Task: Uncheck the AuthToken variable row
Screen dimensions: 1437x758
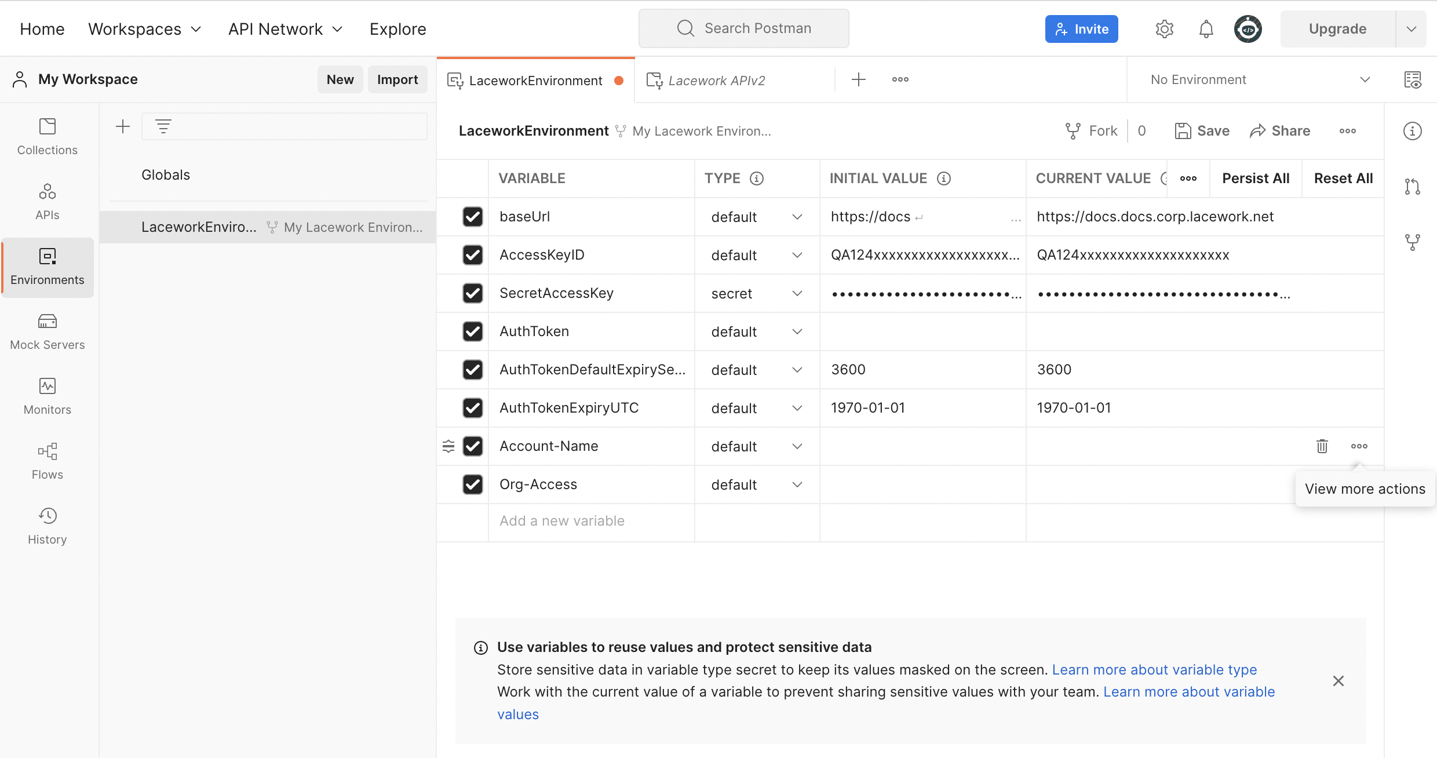Action: tap(472, 331)
